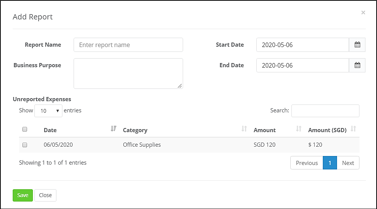Click the End Date field 2020-05-06
Screen dimensions: 377x209
click(x=303, y=65)
